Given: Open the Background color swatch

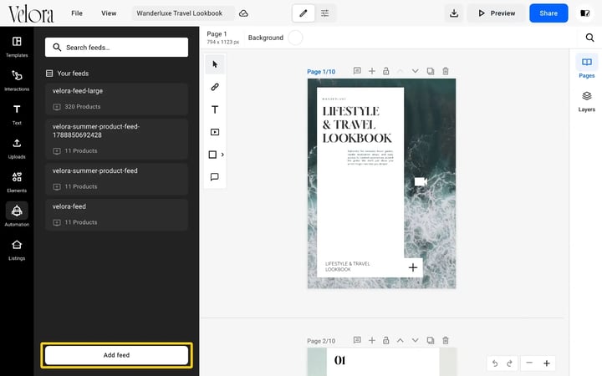Looking at the screenshot, I should (295, 38).
